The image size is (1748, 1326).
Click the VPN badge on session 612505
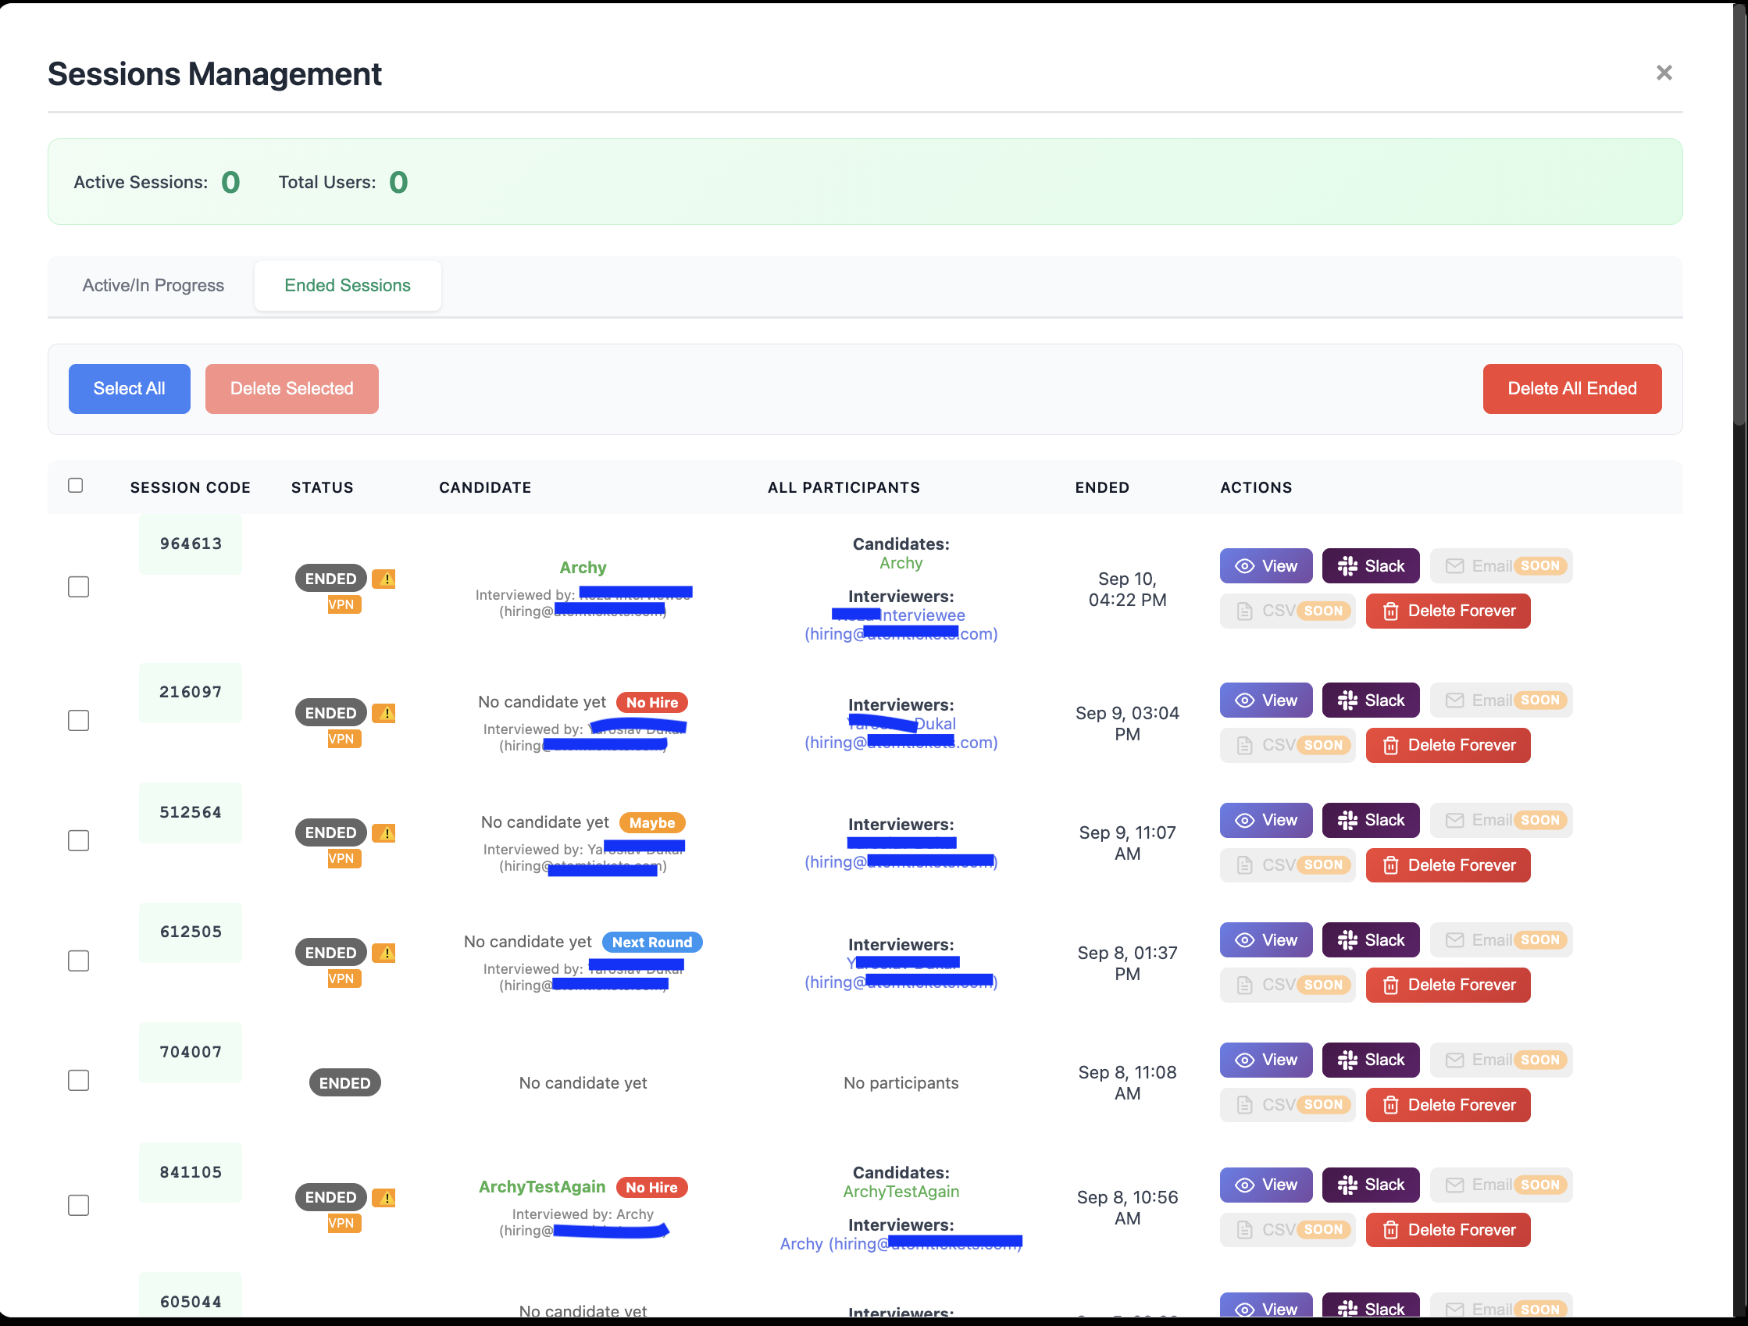[x=344, y=978]
